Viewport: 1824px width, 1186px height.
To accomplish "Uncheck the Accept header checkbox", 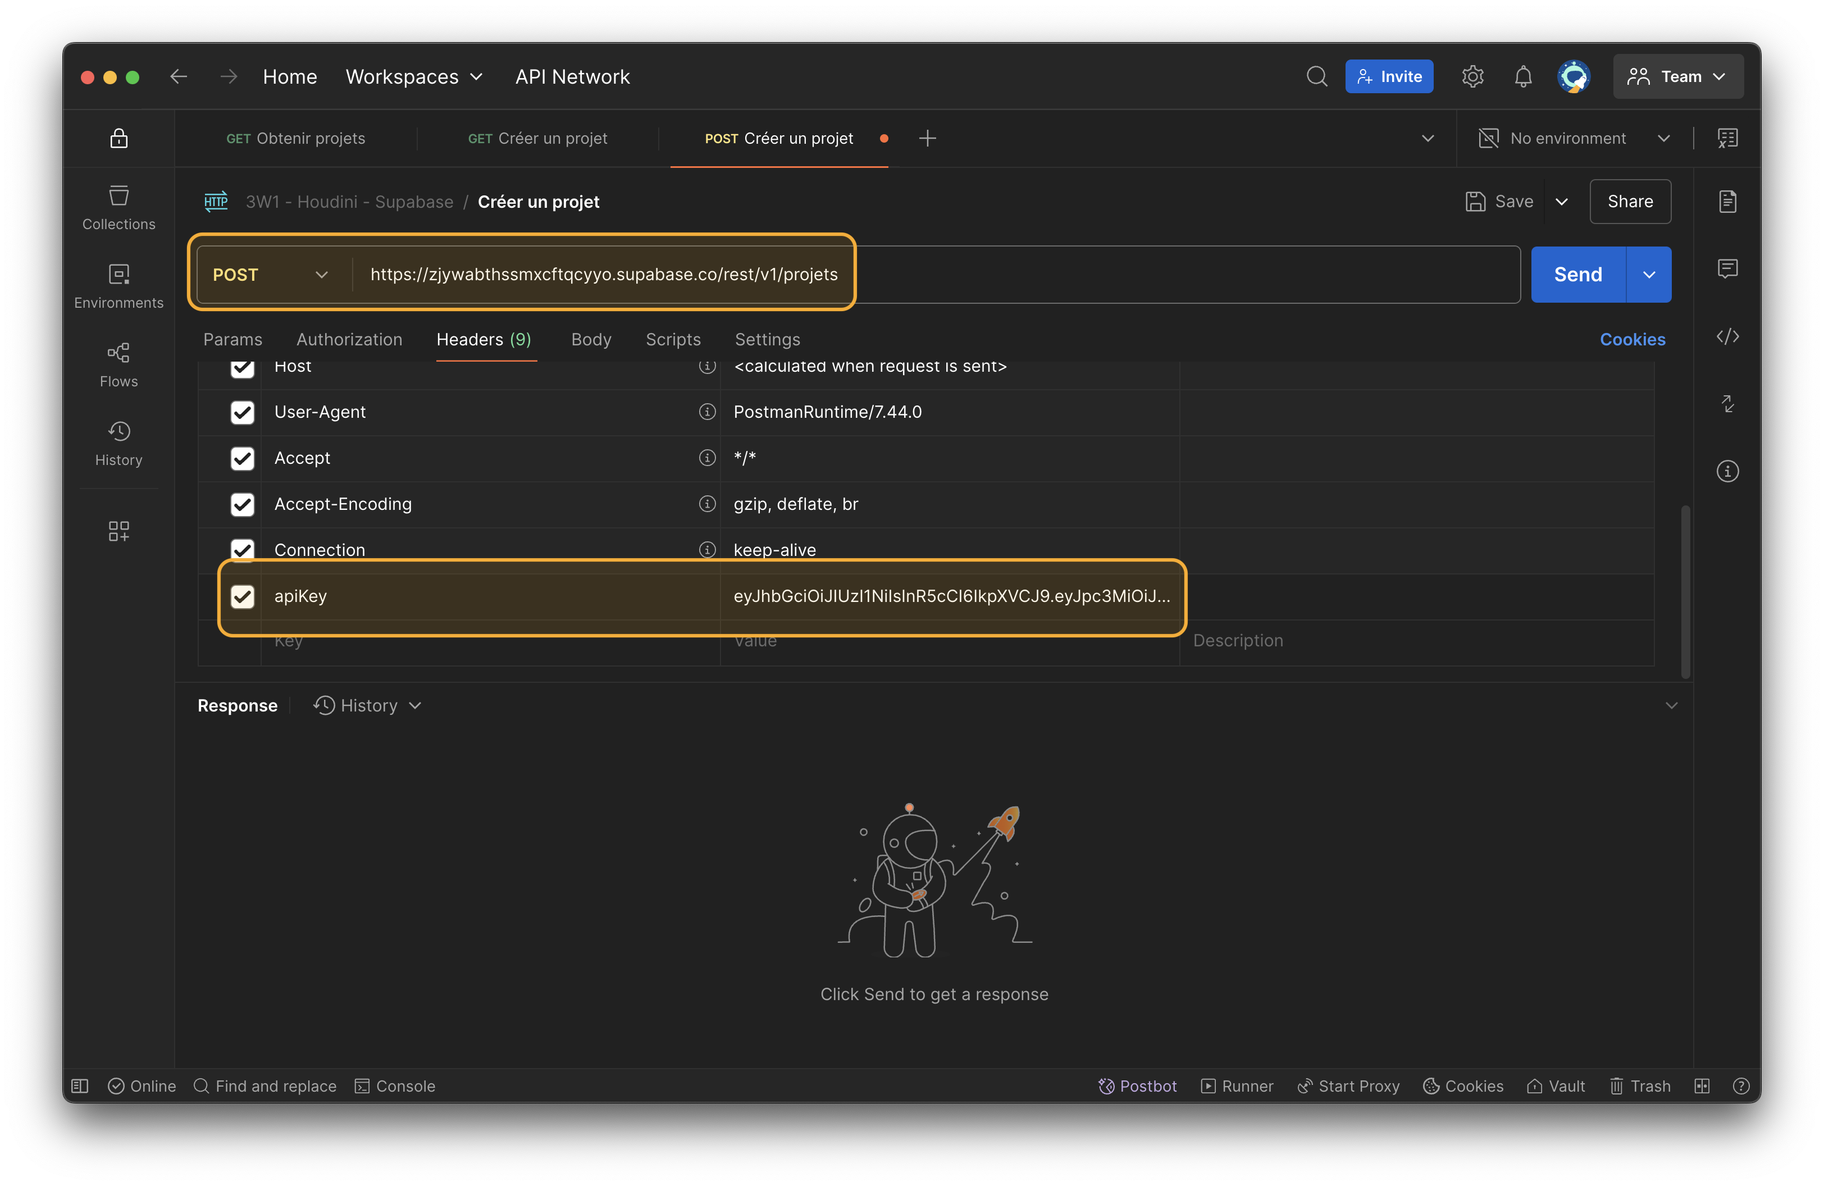I will [242, 458].
